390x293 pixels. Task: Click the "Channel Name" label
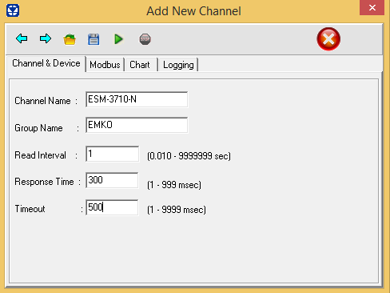(x=42, y=101)
